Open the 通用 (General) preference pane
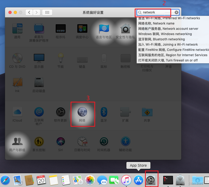Screen dimensions: 209x187 click(17, 31)
